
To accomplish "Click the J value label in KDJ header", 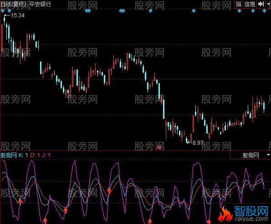I will click(x=46, y=155).
